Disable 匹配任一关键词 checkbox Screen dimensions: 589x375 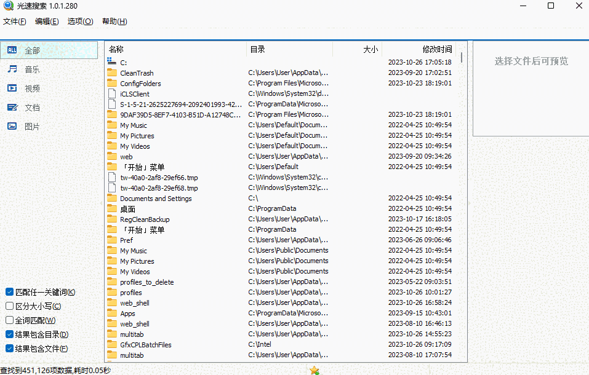pyautogui.click(x=10, y=291)
